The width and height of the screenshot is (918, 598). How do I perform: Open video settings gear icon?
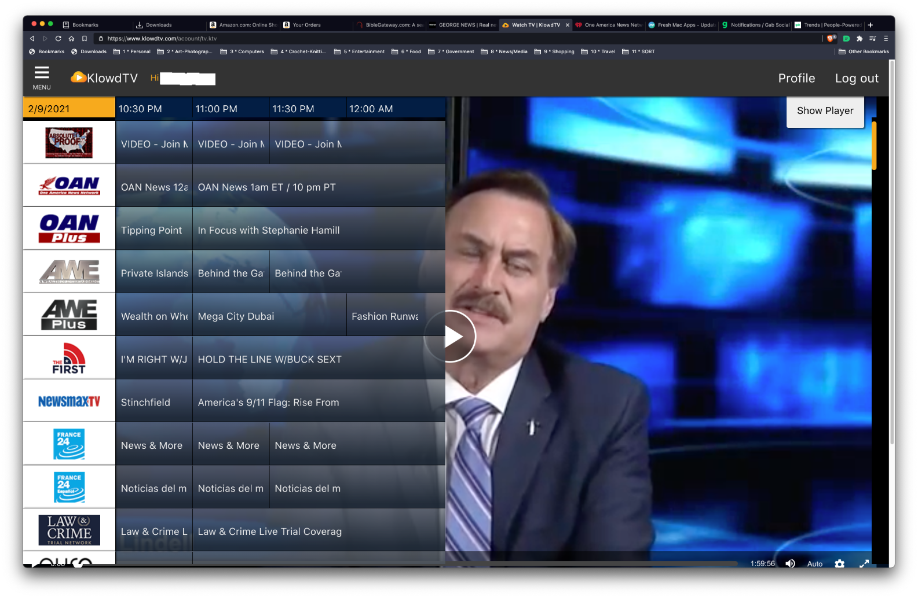tap(839, 563)
